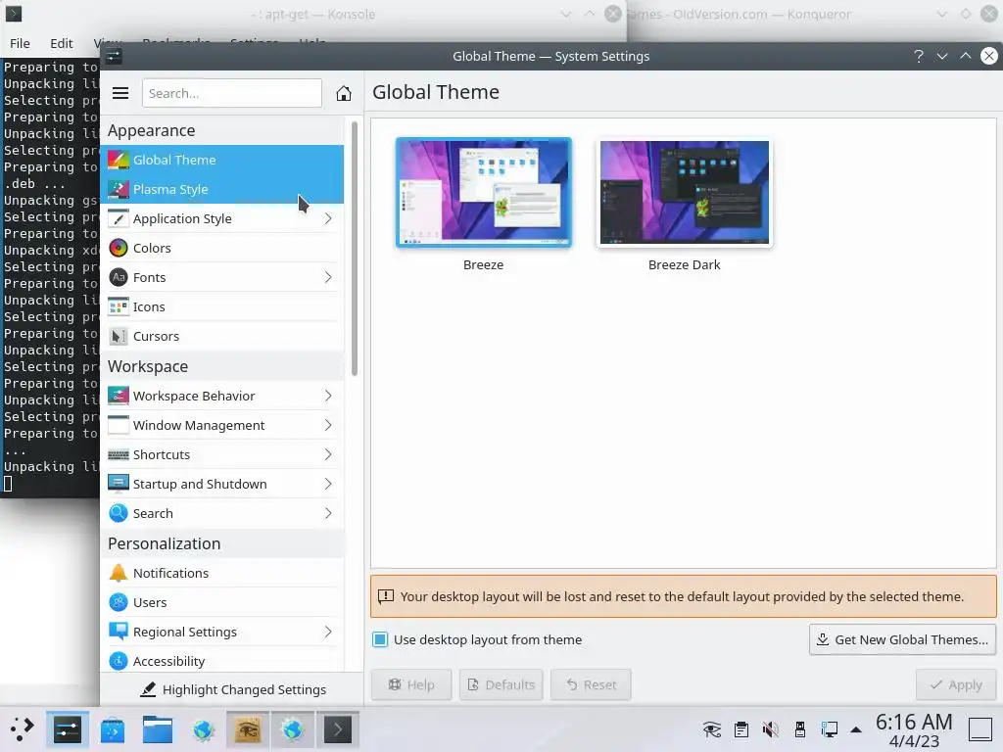Show hidden system tray icons arrow
Image resolution: width=1003 pixels, height=752 pixels.
coord(856,729)
